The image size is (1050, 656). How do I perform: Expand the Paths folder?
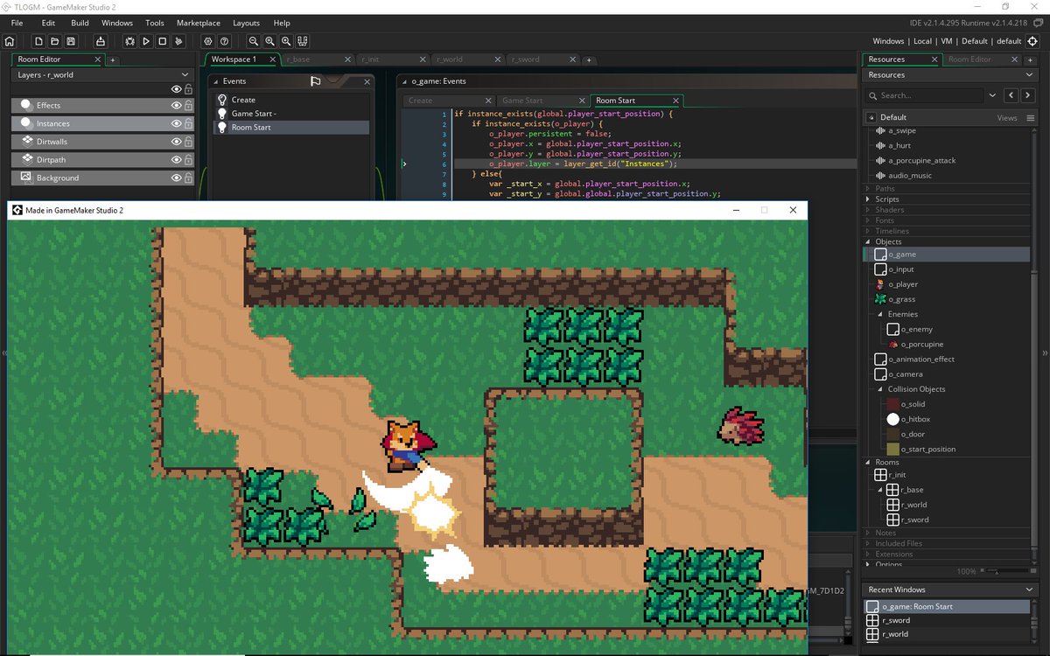868,188
